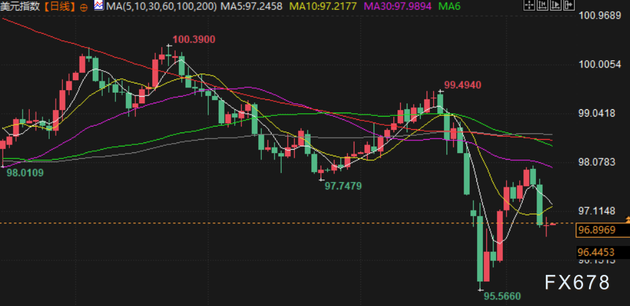This screenshot has width=630, height=306.
Task: Click the skip-to-start bar-arrow icon
Action: [543, 5]
